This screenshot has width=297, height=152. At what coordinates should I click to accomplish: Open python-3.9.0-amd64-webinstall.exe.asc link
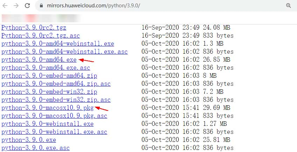coord(64,52)
